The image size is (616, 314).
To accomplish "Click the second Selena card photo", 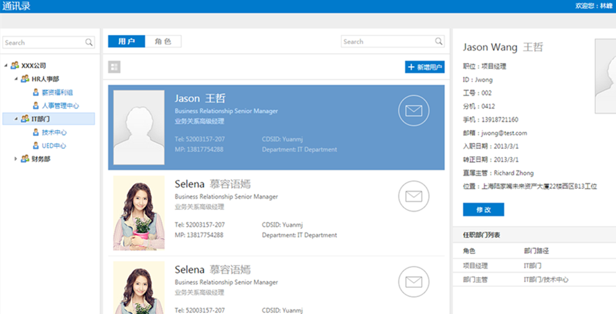I will click(139, 287).
